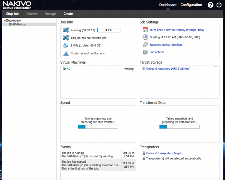Select the Overview tree item
The width and height of the screenshot is (225, 180).
click(15, 21)
